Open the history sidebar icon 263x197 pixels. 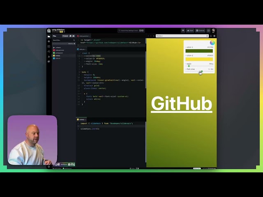pyautogui.click(x=49, y=52)
